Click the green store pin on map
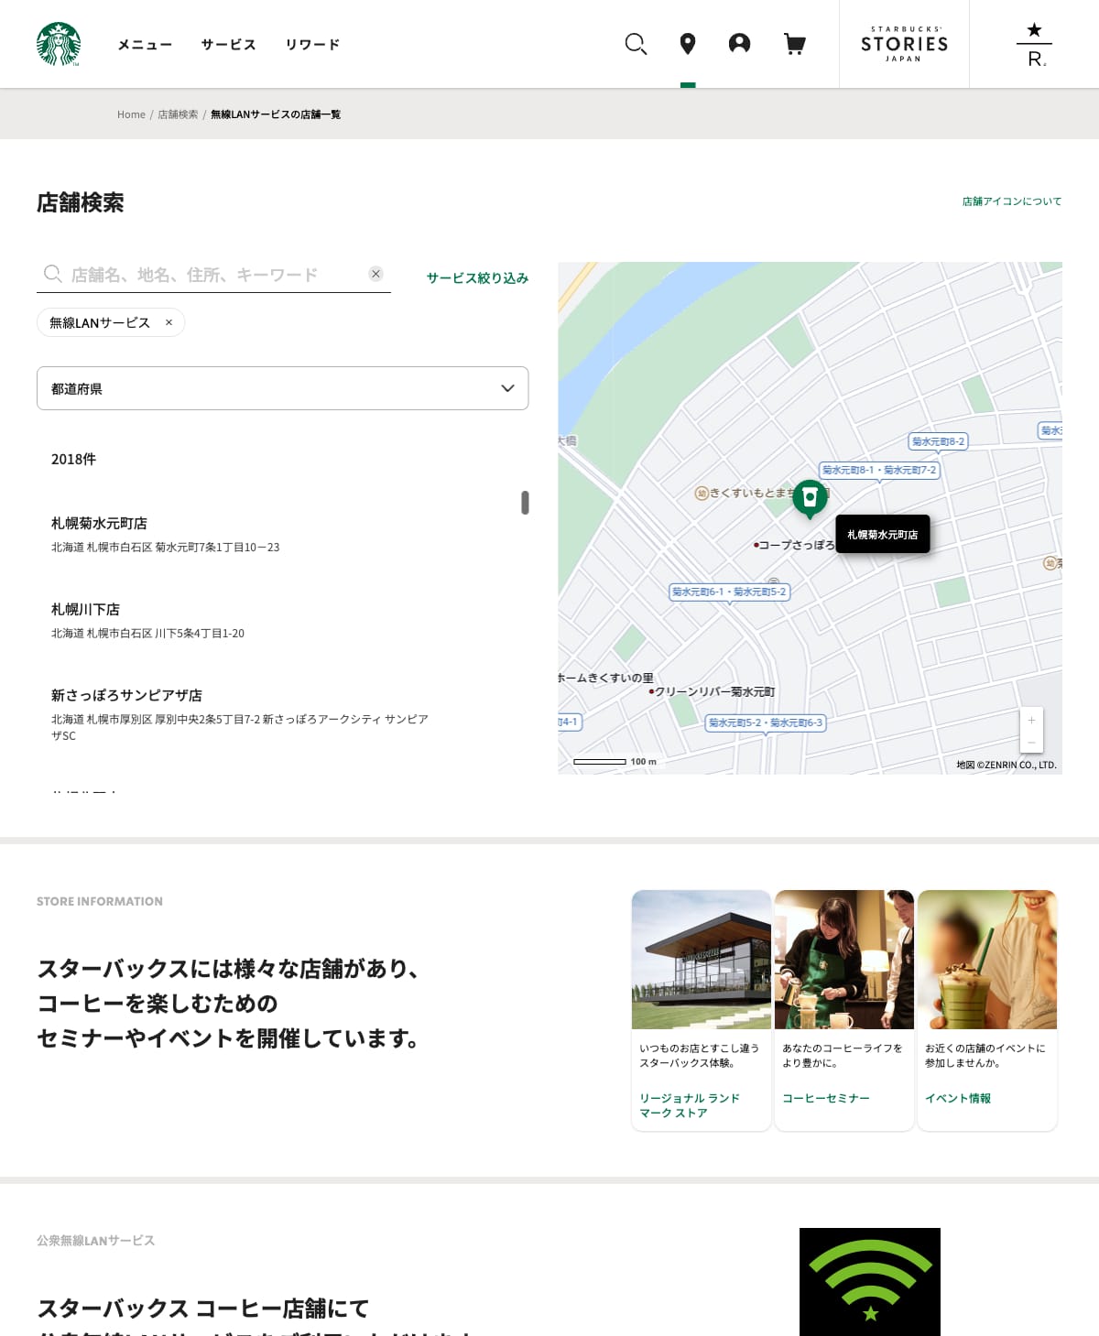The image size is (1099, 1336). (810, 499)
